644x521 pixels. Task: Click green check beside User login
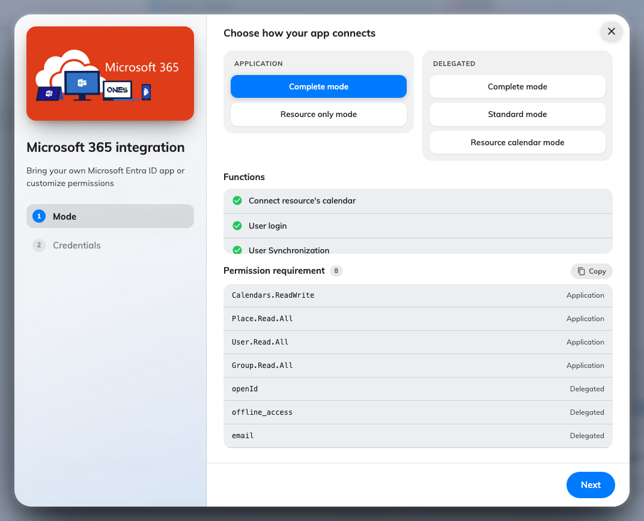(237, 226)
